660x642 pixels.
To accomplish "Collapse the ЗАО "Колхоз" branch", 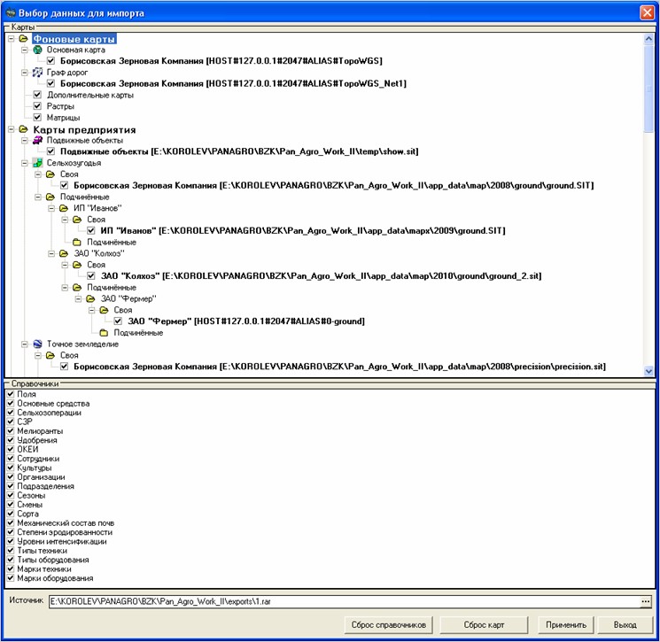I will pos(51,254).
